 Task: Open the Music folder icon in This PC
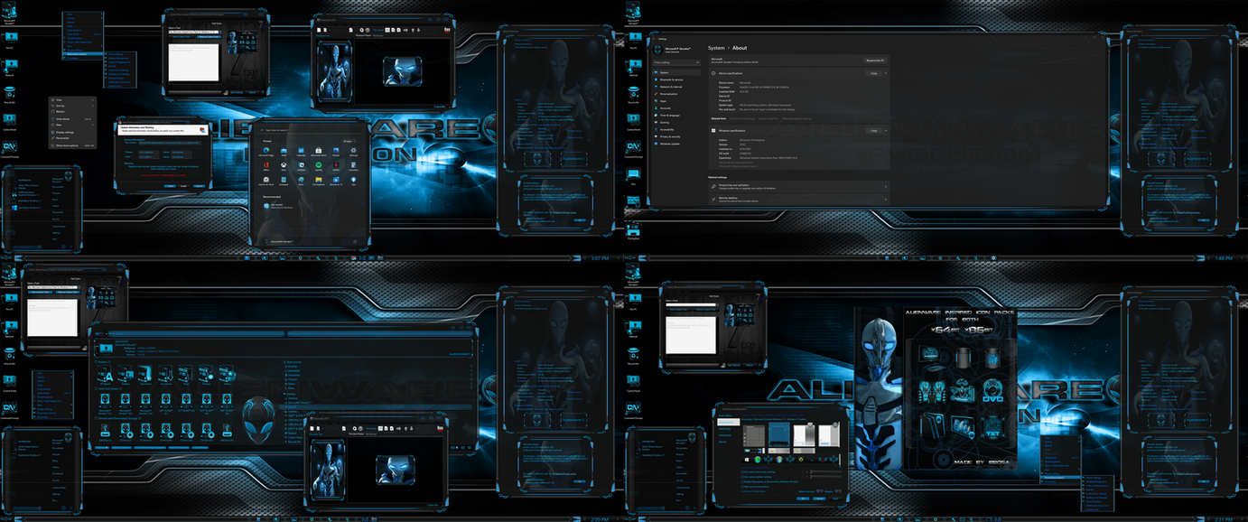tap(186, 375)
